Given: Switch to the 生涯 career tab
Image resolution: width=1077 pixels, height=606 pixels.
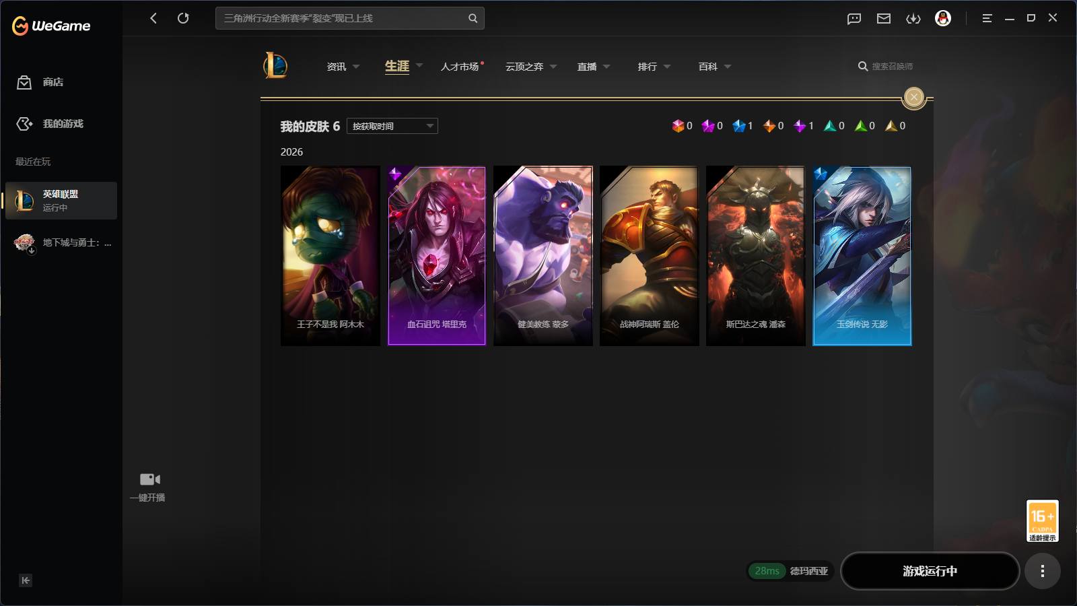Looking at the screenshot, I should pyautogui.click(x=397, y=66).
